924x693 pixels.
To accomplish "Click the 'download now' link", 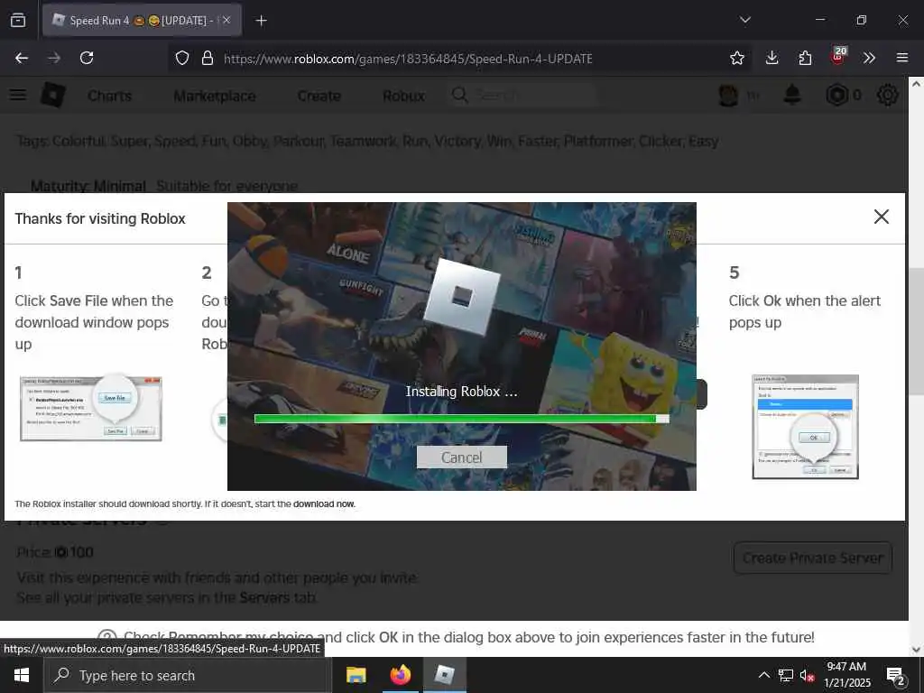I will 324,504.
